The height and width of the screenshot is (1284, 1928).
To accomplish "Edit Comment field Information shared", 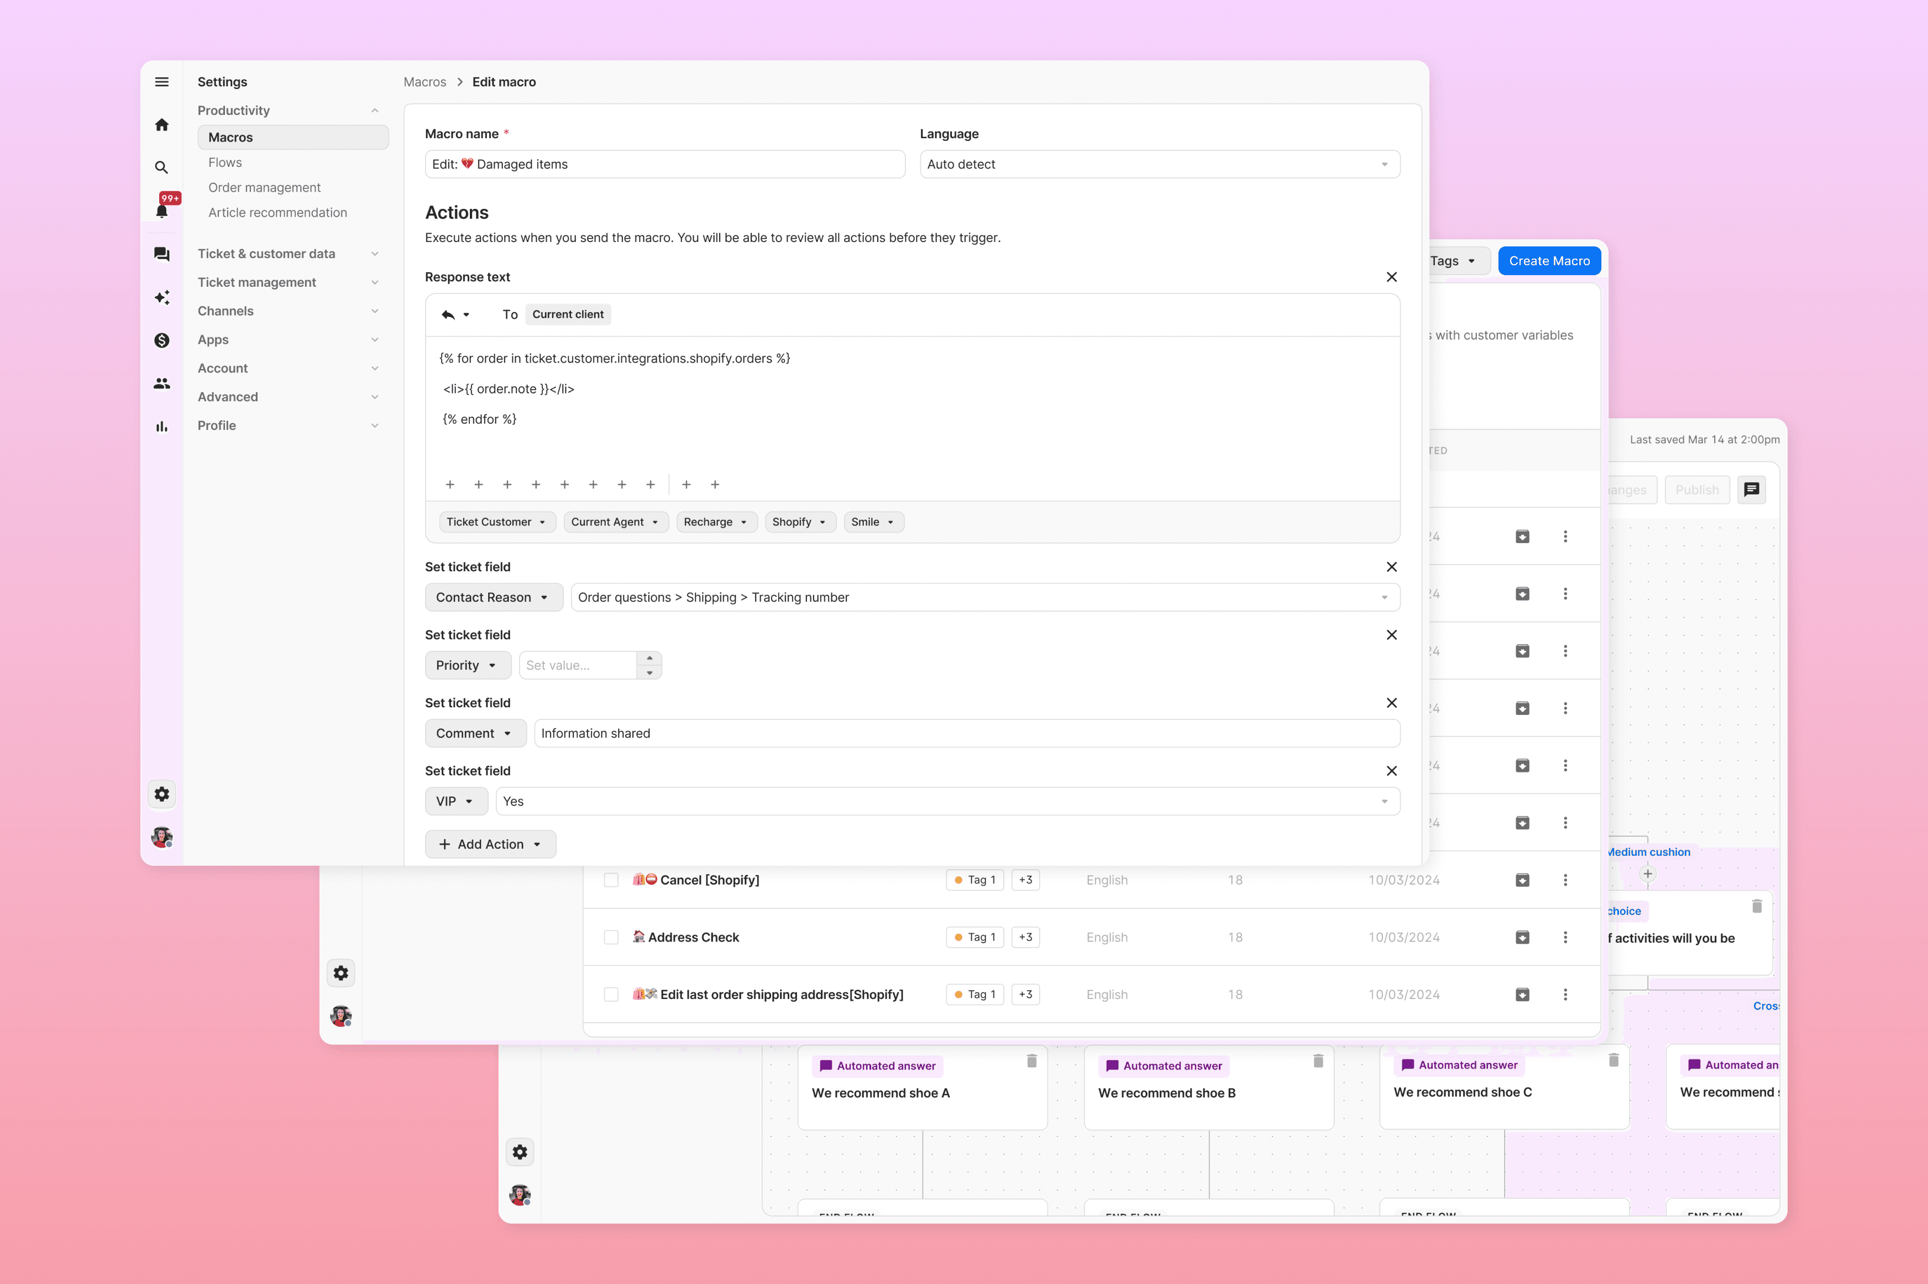I will (x=966, y=734).
